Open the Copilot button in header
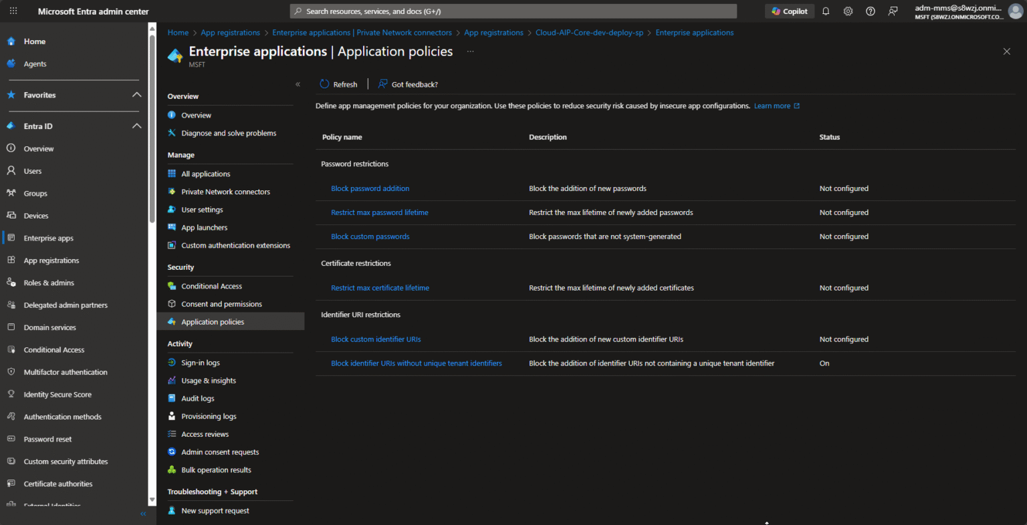Screen dimensions: 1027x525 click(x=790, y=11)
